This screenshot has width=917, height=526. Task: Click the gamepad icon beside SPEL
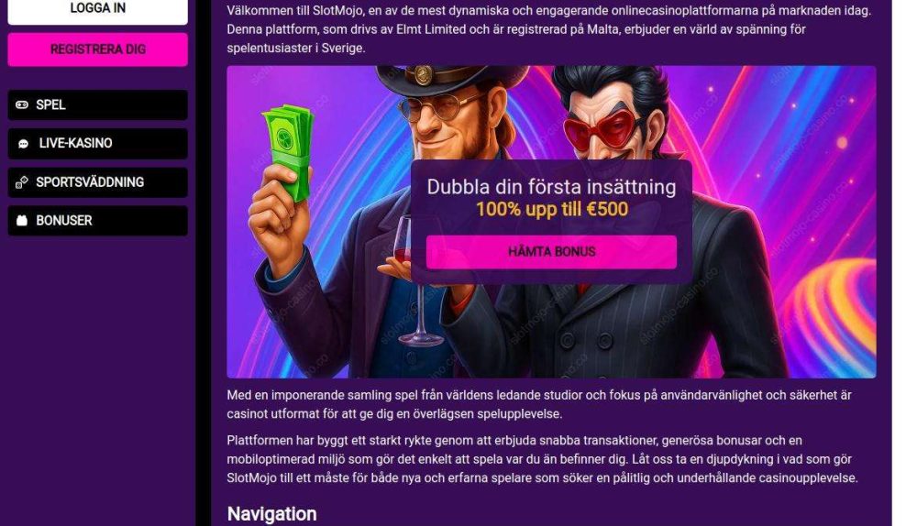click(22, 104)
